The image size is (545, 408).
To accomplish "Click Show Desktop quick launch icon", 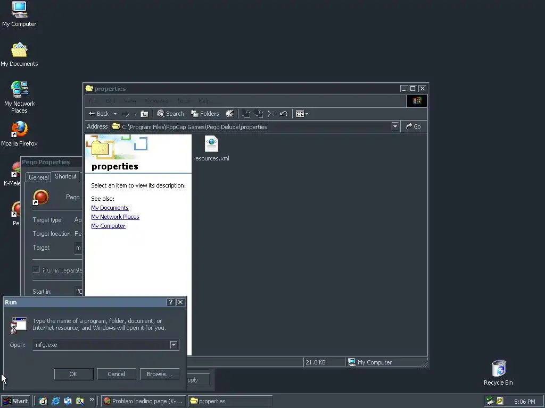I will pos(43,401).
